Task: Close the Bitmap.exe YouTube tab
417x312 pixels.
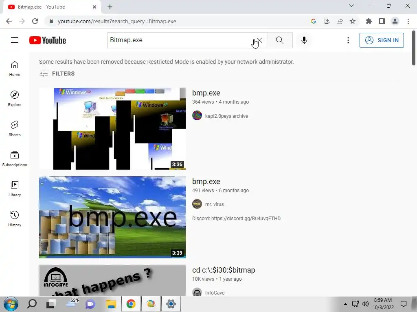Action: pyautogui.click(x=94, y=7)
